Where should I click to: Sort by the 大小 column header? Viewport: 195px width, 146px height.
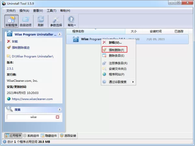134,31
